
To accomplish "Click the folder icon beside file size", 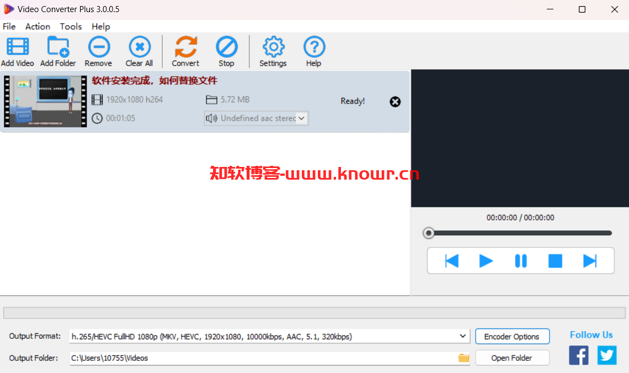I will (211, 99).
